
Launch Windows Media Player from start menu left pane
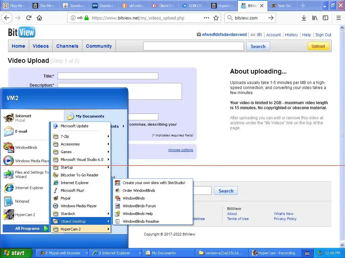point(25,161)
